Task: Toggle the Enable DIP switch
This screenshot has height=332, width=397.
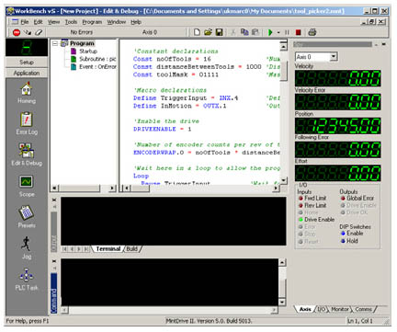Action: (343, 234)
